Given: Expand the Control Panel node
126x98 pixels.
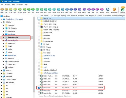Looking at the screenshot, I should pos(1,79).
